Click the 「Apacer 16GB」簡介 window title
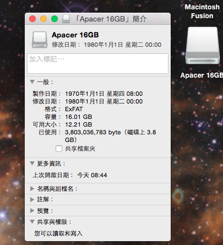Viewport: 223px width, 245px height. 111,19
